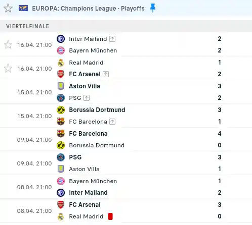Image resolution: width=252 pixels, height=225 pixels.
Task: Click advancing arrow icon beside PSG
Action: [87, 98]
